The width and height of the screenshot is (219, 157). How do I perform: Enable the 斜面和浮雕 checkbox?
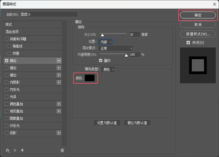click(7, 39)
